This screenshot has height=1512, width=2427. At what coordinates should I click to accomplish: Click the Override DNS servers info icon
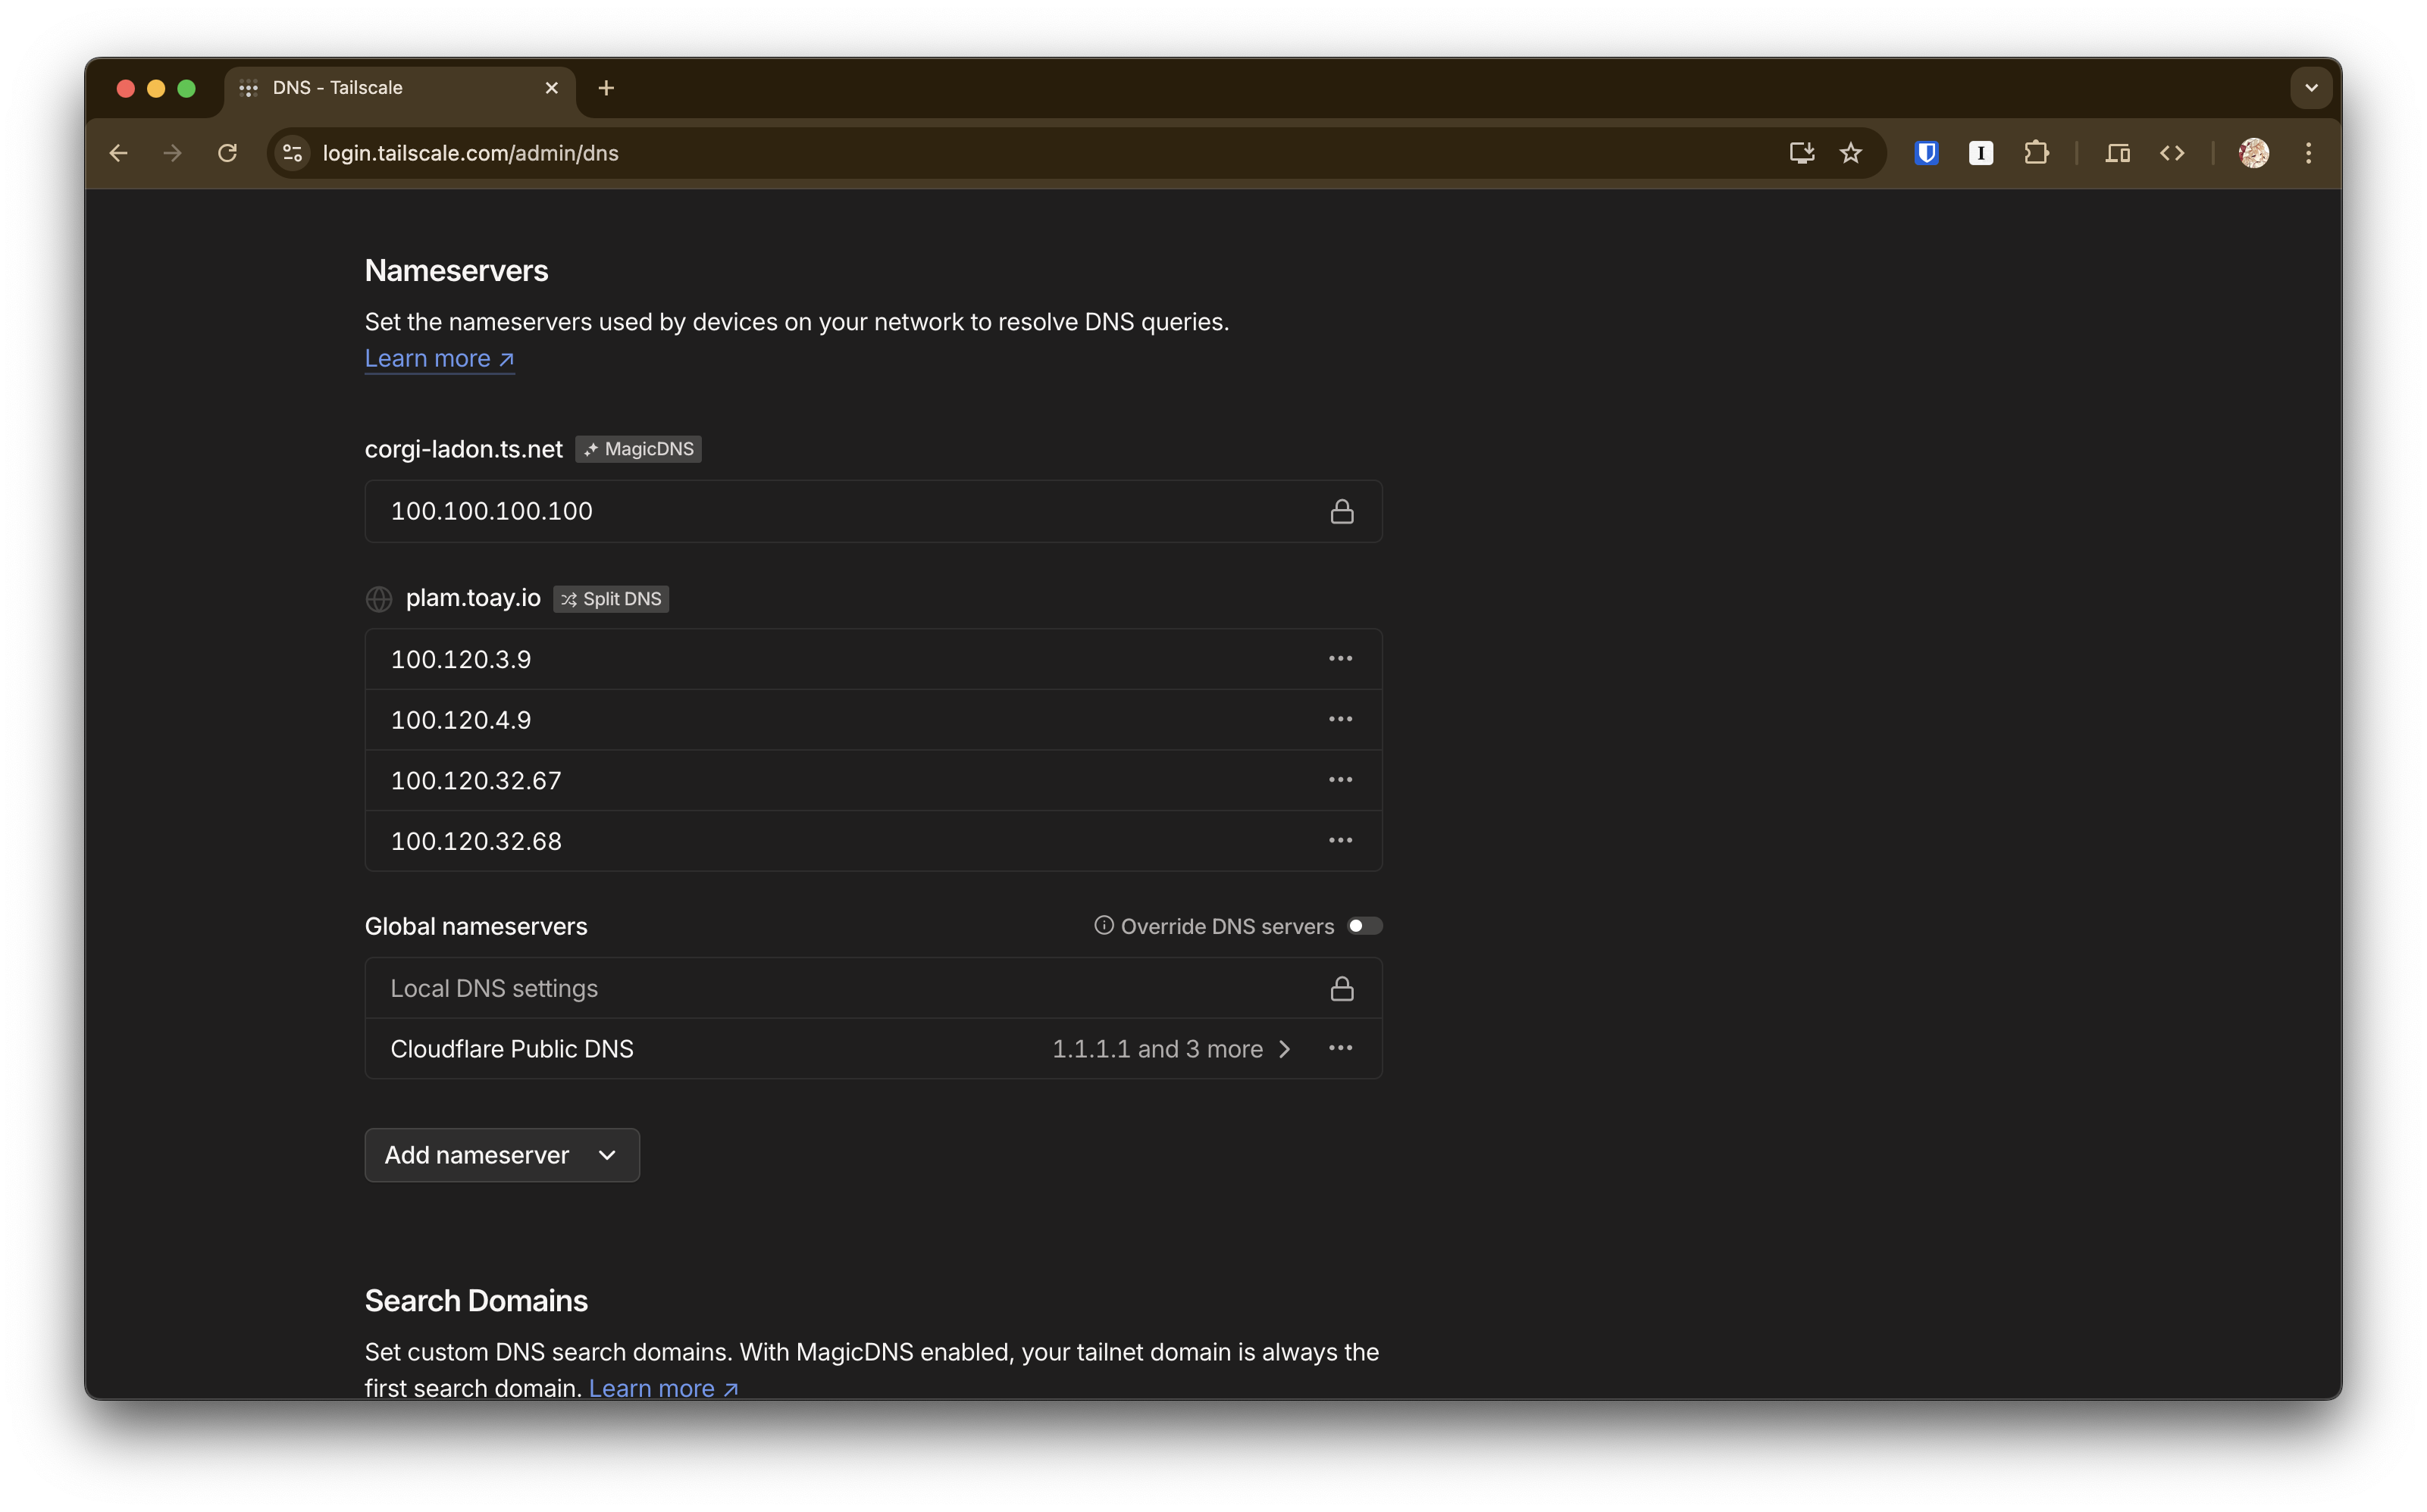click(x=1104, y=926)
